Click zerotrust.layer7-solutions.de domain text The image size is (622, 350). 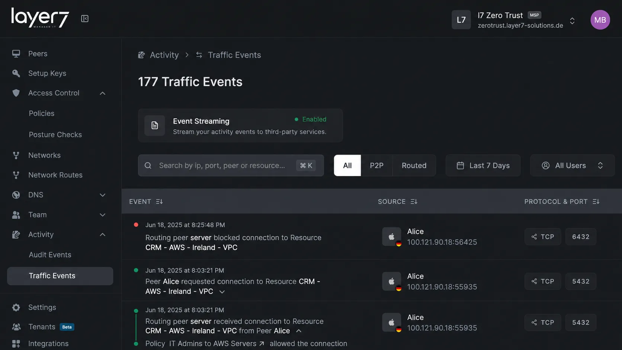pos(520,26)
